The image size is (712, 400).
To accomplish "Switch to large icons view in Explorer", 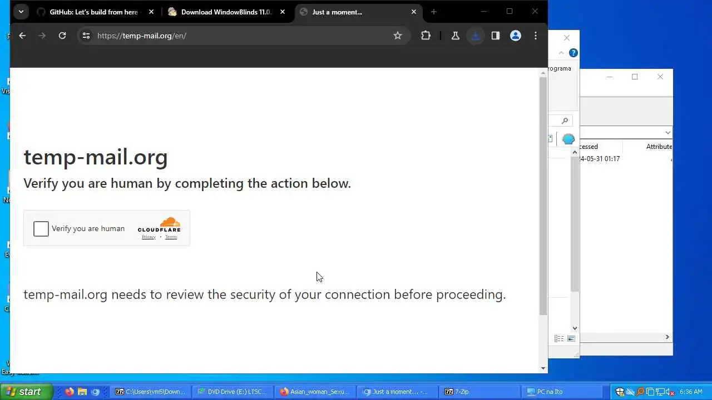I will coord(571,338).
